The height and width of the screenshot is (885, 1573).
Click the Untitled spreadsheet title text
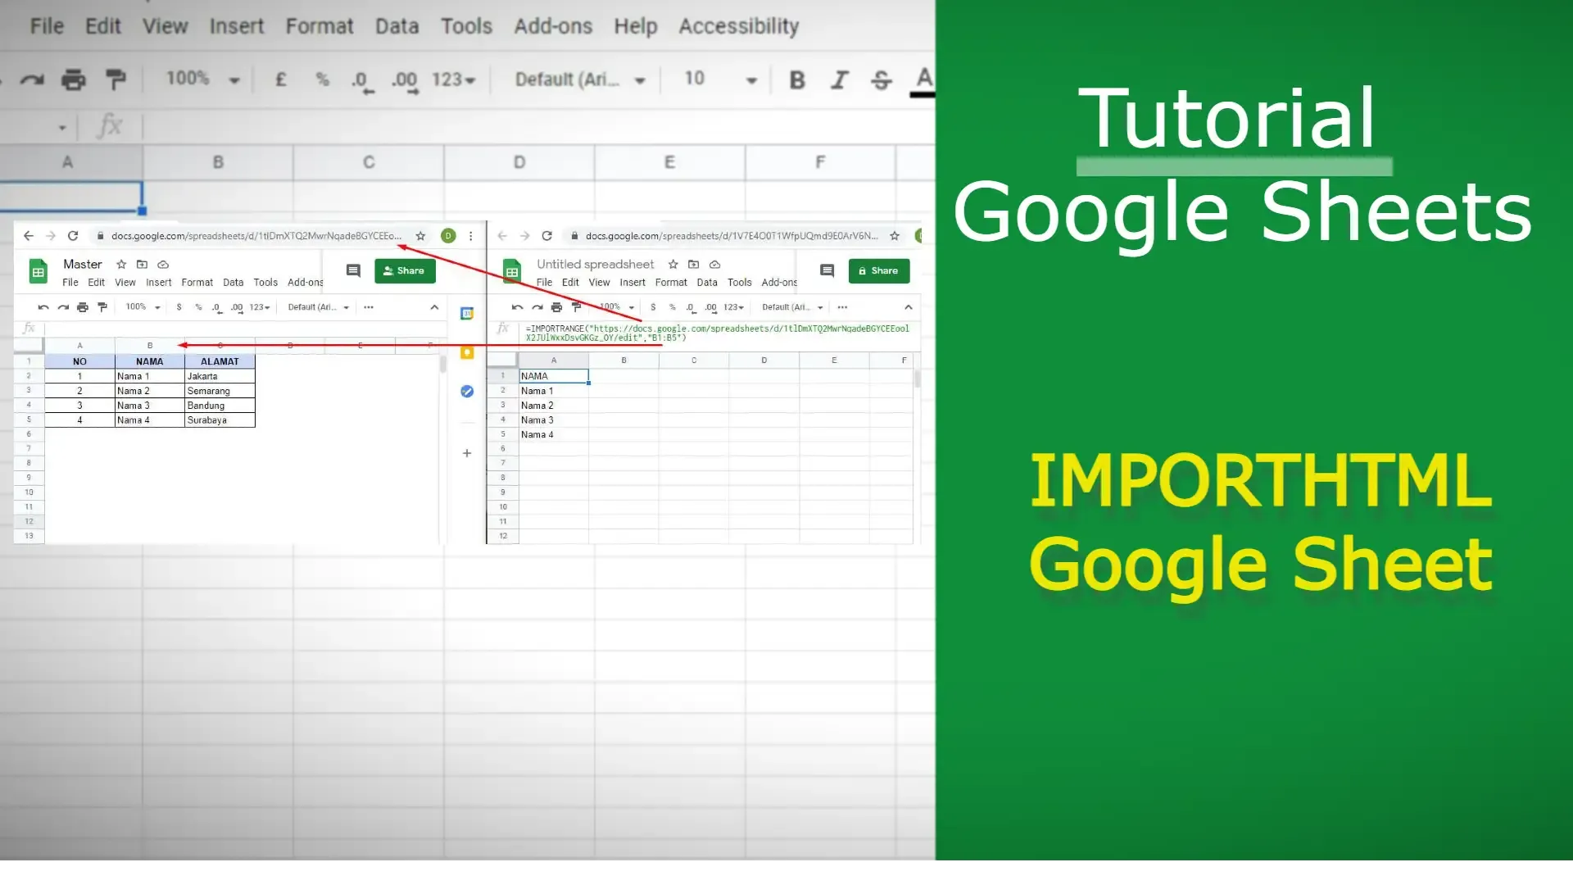596,264
